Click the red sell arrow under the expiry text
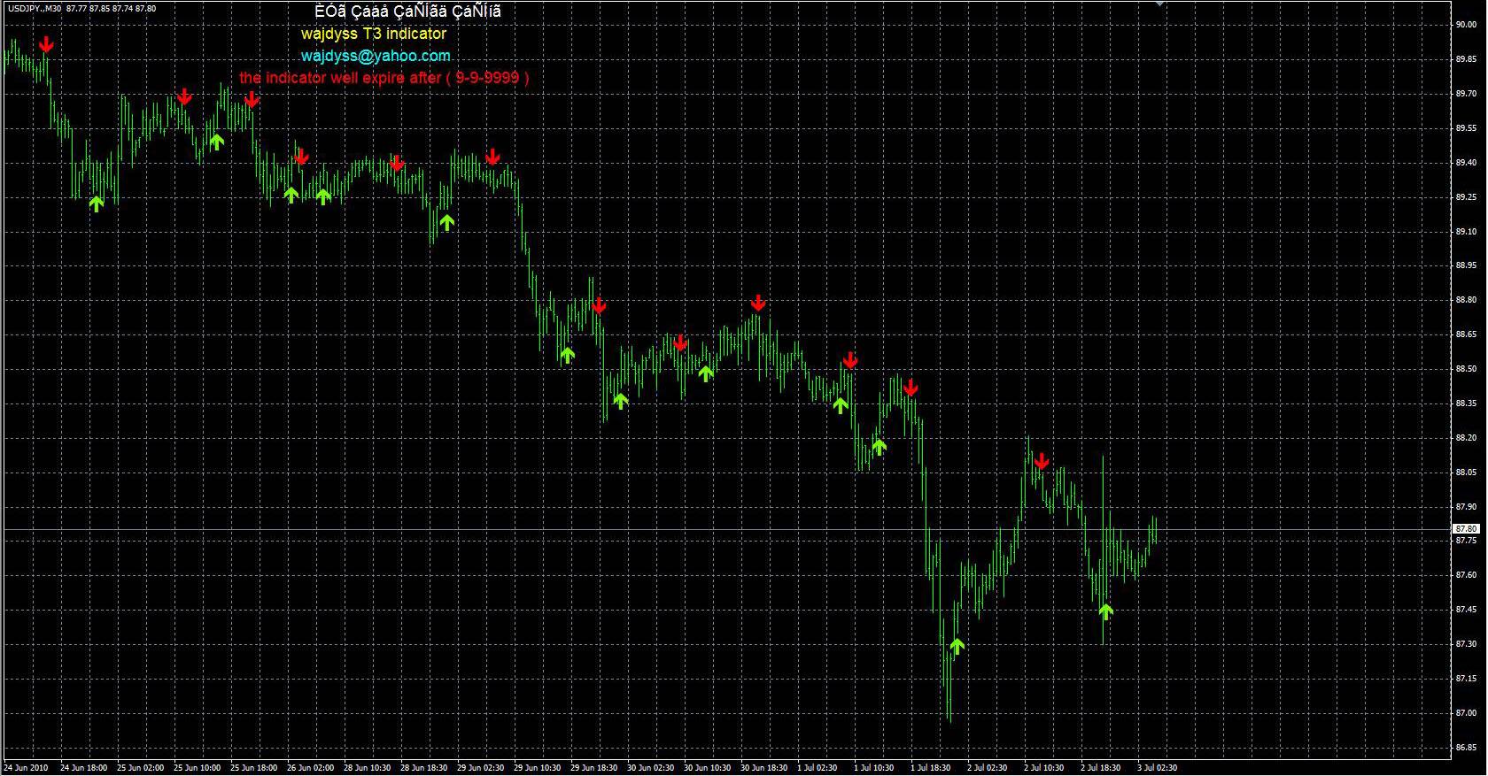This screenshot has width=1488, height=776. click(x=252, y=100)
